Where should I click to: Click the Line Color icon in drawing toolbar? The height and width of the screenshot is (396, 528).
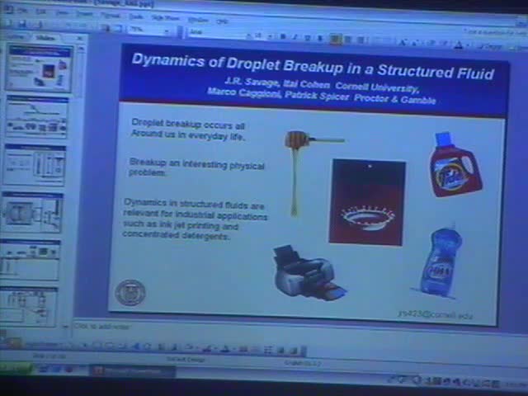[x=208, y=349]
